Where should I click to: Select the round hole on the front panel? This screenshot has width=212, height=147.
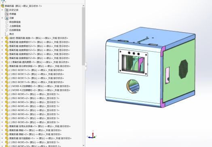(133, 86)
